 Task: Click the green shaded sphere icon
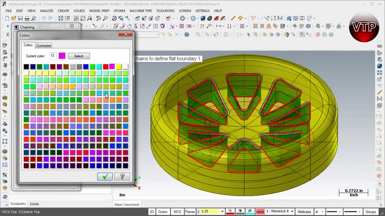point(210,18)
